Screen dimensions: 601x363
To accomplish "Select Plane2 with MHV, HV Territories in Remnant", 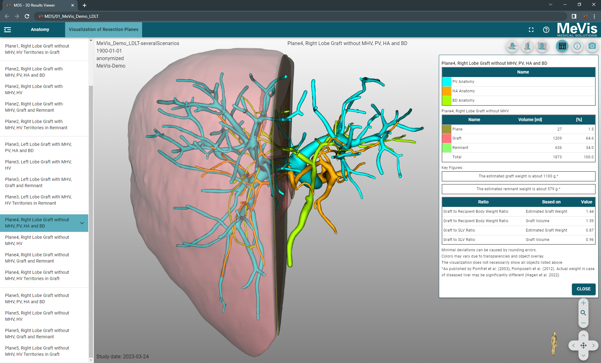I will click(x=44, y=125).
